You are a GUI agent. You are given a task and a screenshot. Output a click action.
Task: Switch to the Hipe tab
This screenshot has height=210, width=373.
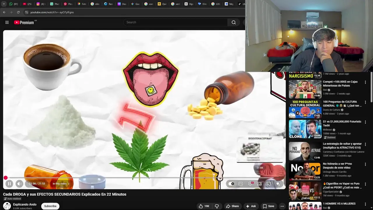click(x=189, y=4)
